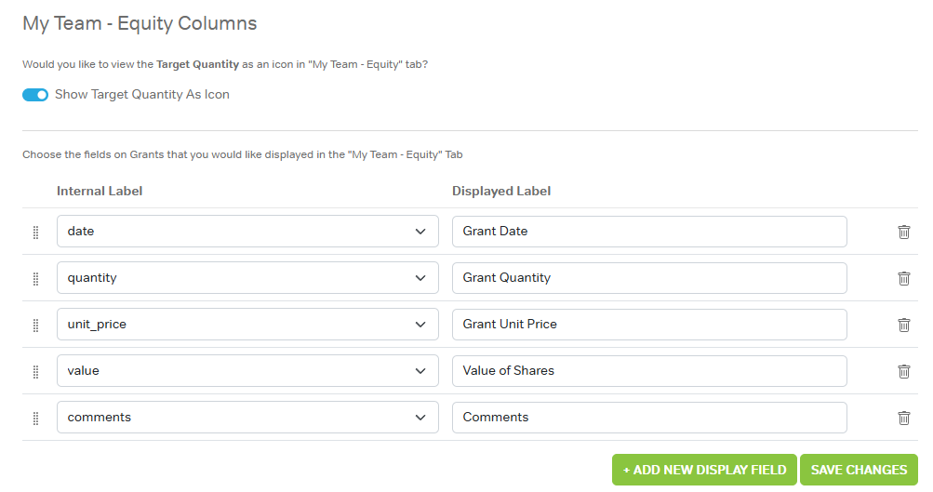The height and width of the screenshot is (492, 933).
Task: Delete the Comments row
Action: (x=903, y=418)
